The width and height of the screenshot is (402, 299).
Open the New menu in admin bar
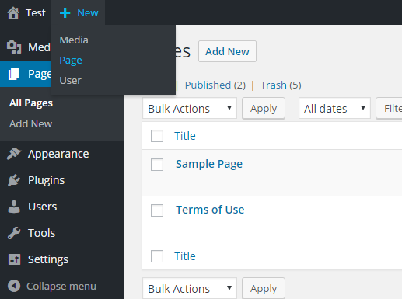tap(79, 13)
